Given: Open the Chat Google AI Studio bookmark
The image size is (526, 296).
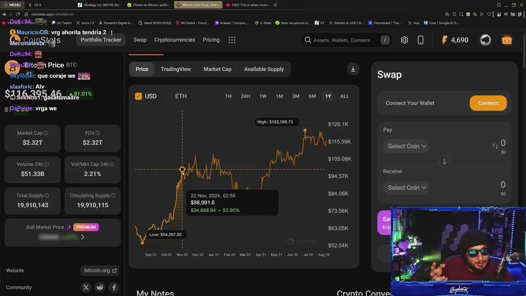Looking at the screenshot, I should 441,23.
